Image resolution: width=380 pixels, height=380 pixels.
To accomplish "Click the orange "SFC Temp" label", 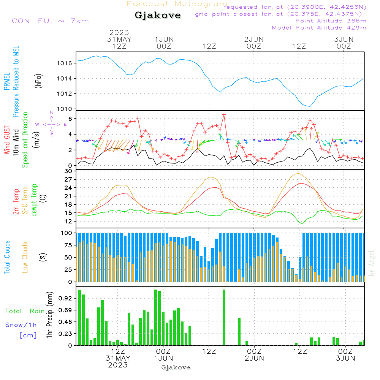I will point(25,200).
